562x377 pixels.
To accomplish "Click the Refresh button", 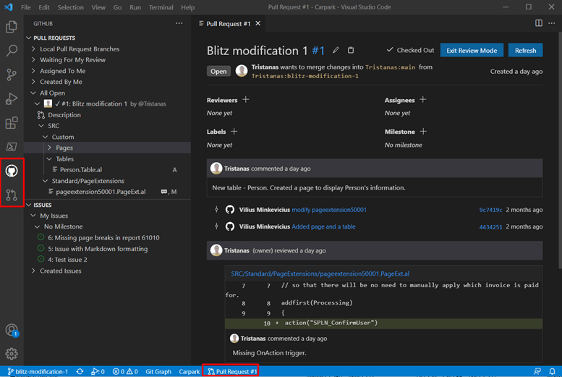I will (525, 50).
